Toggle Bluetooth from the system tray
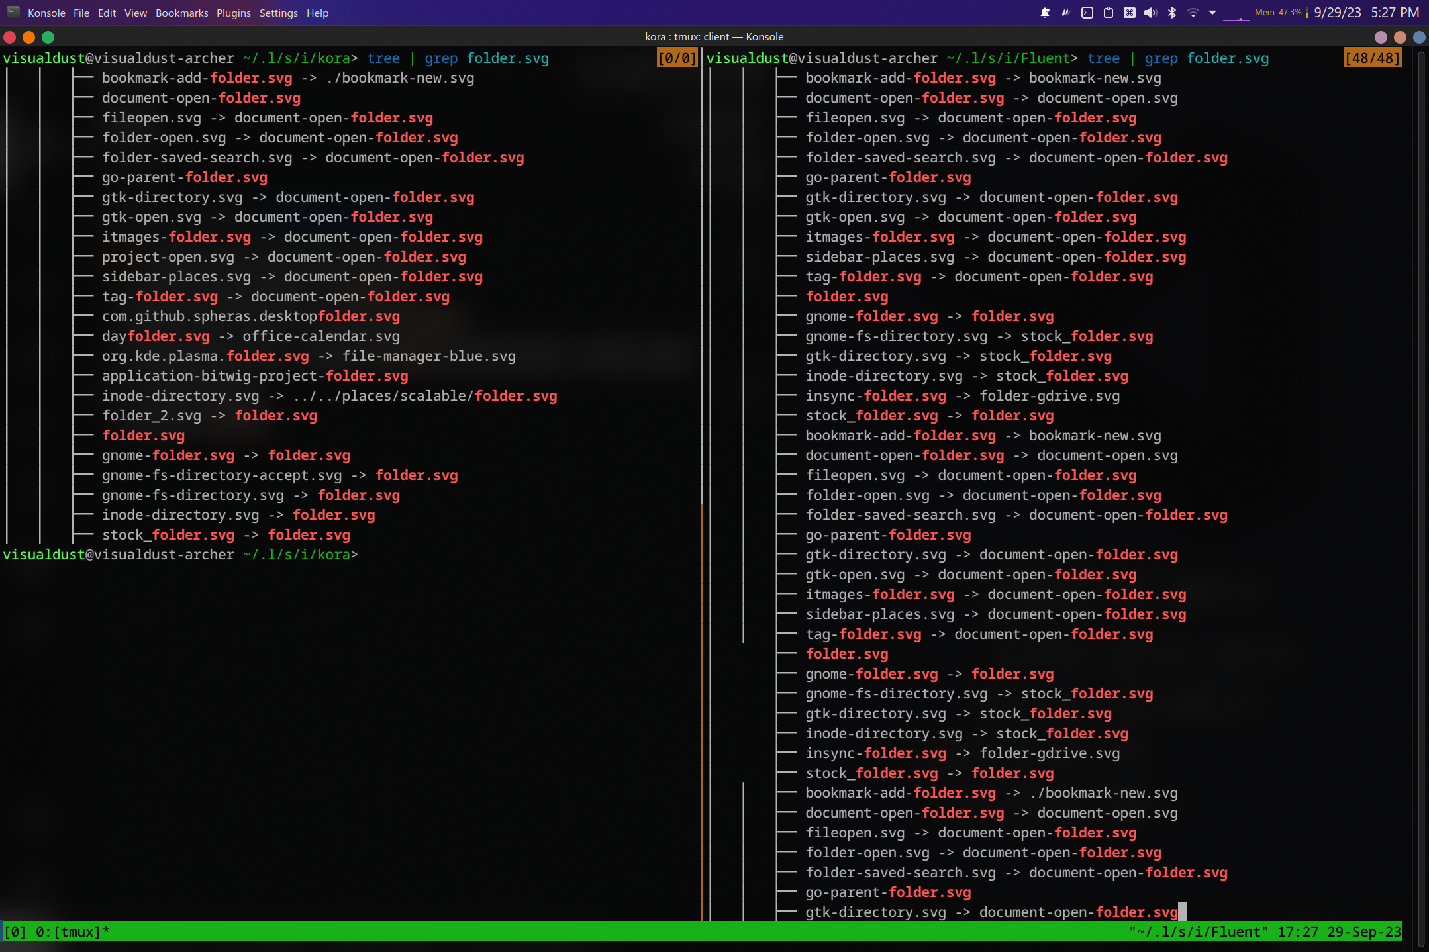1429x952 pixels. click(x=1172, y=12)
